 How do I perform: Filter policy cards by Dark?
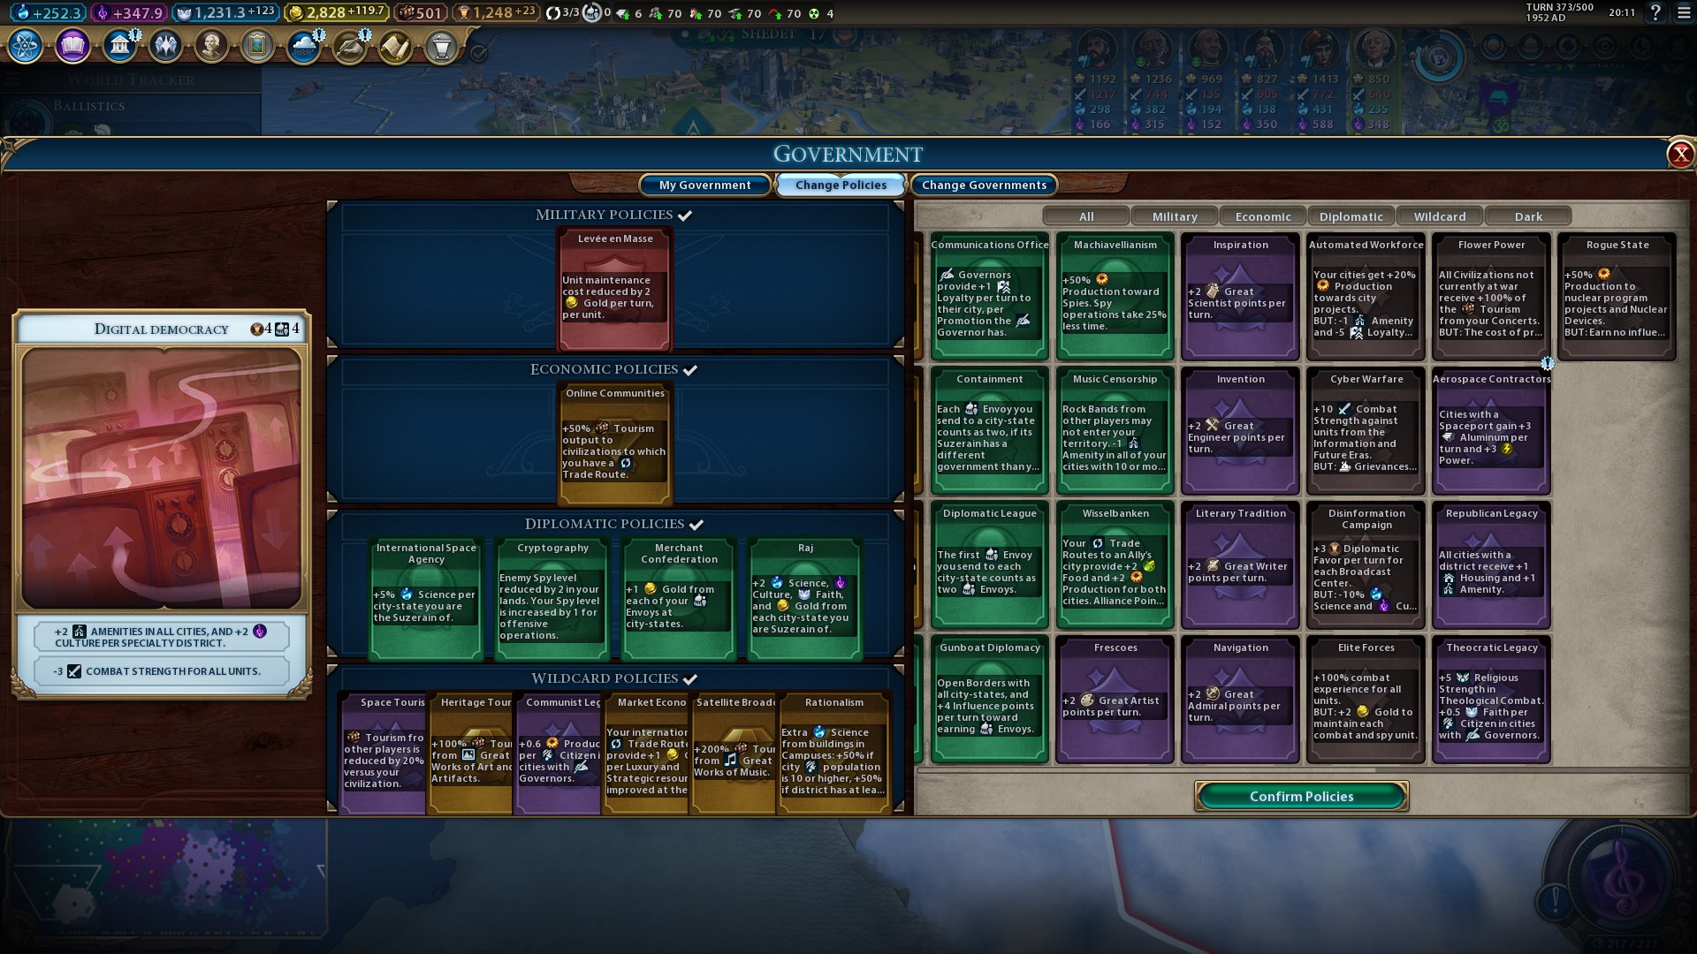point(1527,216)
